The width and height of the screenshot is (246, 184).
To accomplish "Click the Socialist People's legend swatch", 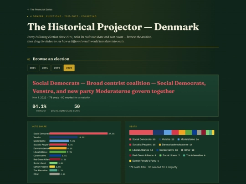I will 130,145.
